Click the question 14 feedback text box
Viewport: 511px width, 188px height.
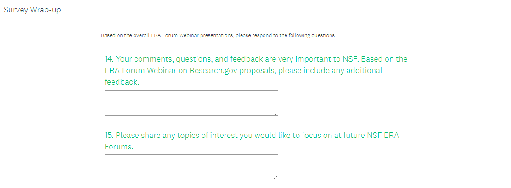coord(191,103)
